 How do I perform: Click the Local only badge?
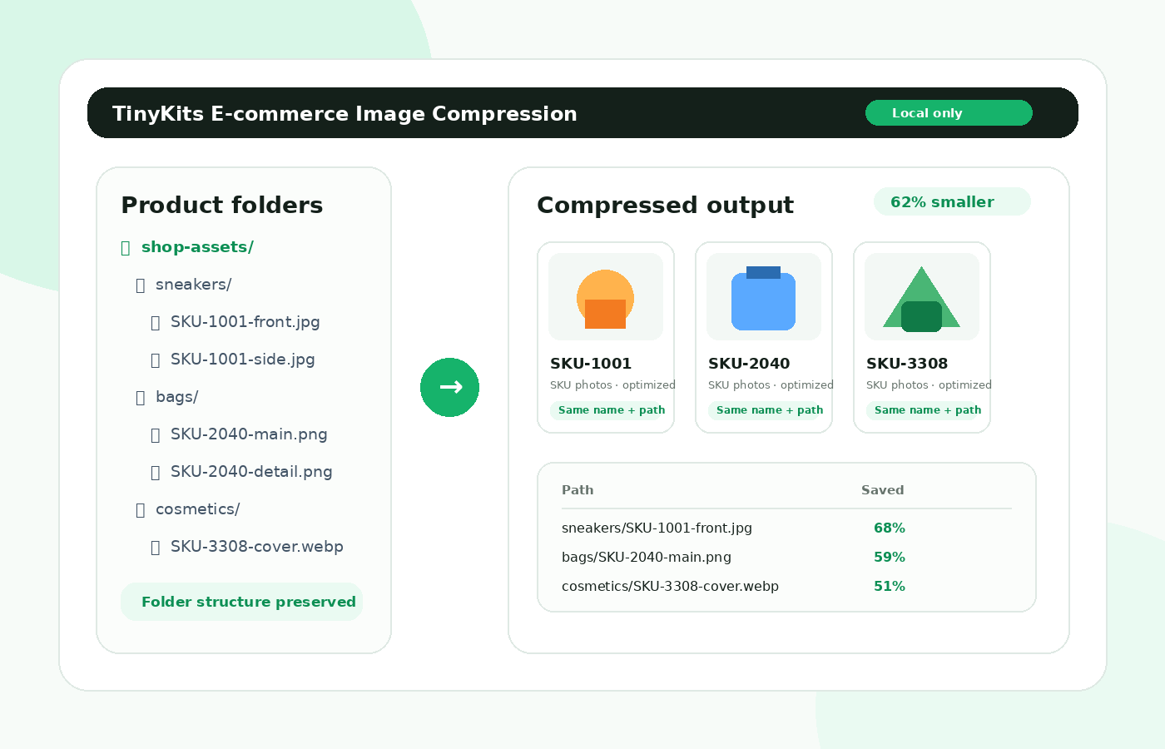click(949, 113)
